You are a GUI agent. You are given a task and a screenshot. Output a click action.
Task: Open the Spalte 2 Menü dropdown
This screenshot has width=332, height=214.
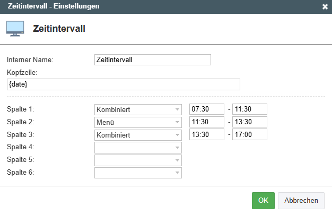pyautogui.click(x=138, y=122)
